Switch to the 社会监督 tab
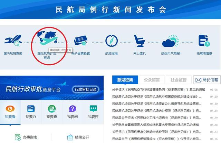The width and height of the screenshot is (221, 143). (179, 80)
